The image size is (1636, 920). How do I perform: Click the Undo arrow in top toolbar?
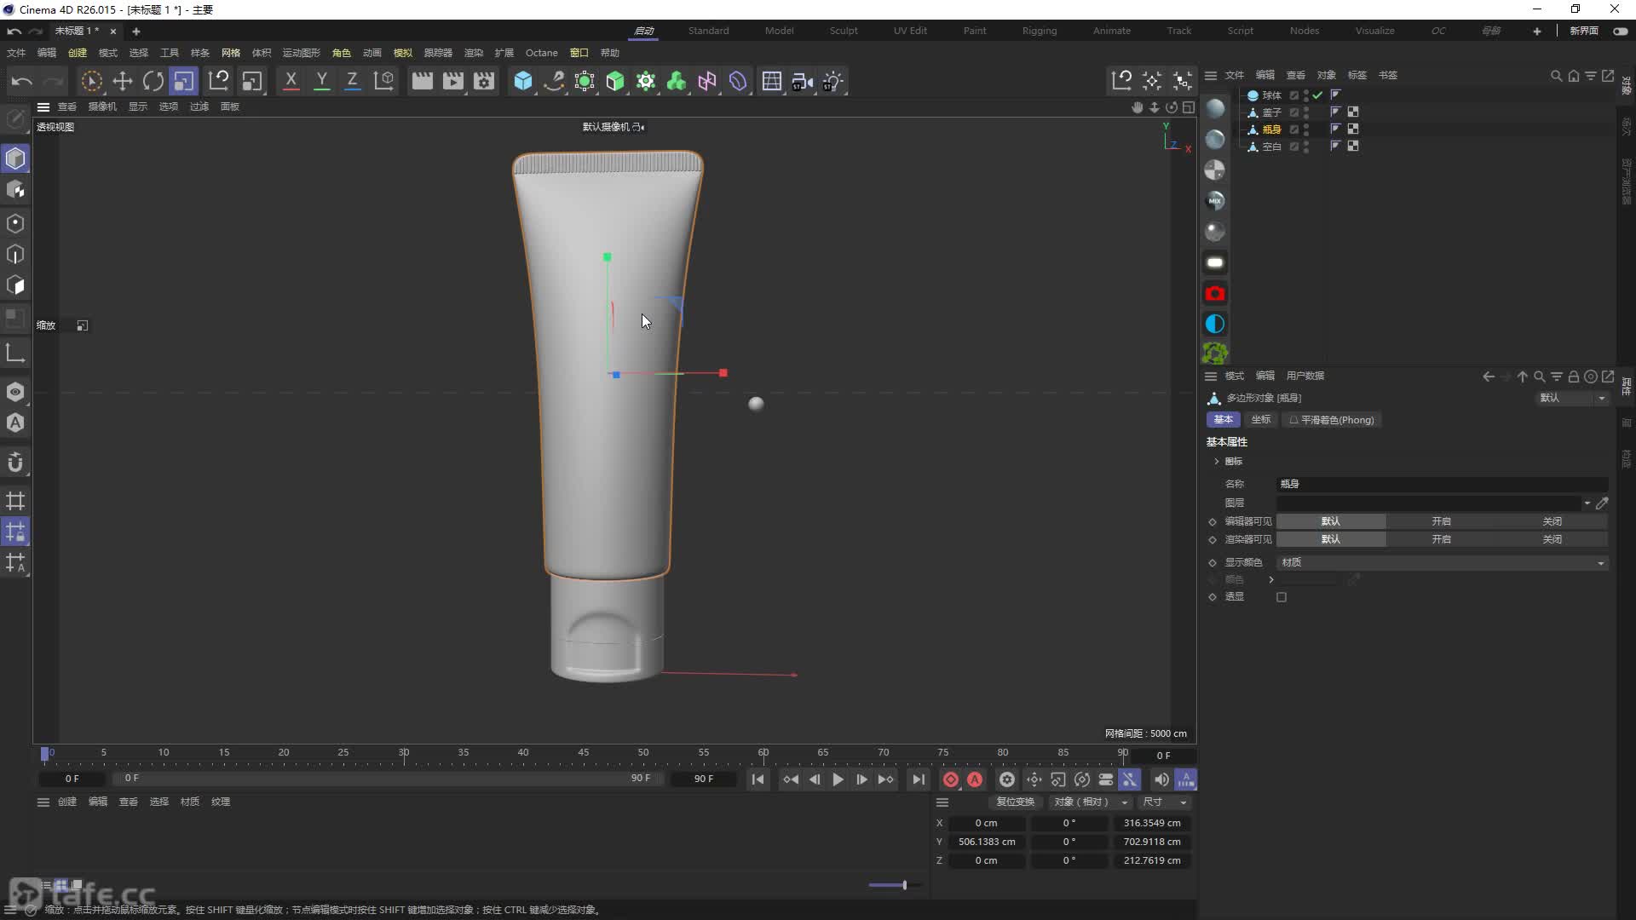pos(22,81)
